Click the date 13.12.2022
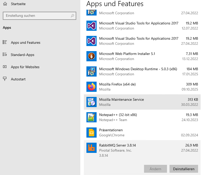The width and height of the screenshot is (207, 175). tap(190, 59)
